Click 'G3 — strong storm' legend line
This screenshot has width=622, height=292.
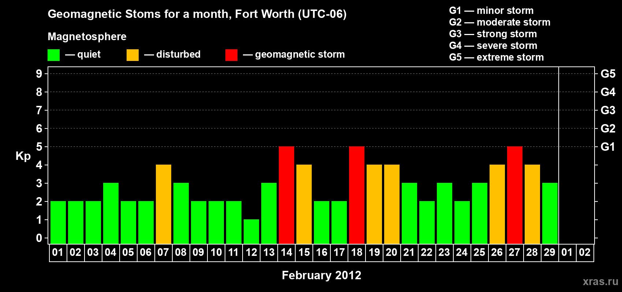click(493, 34)
